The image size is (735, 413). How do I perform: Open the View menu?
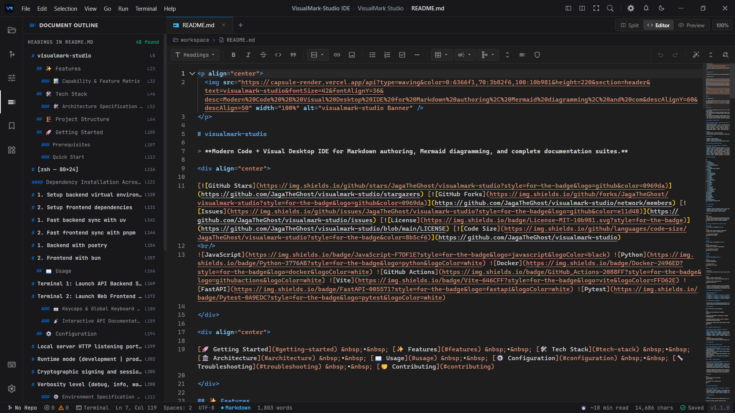(x=90, y=8)
